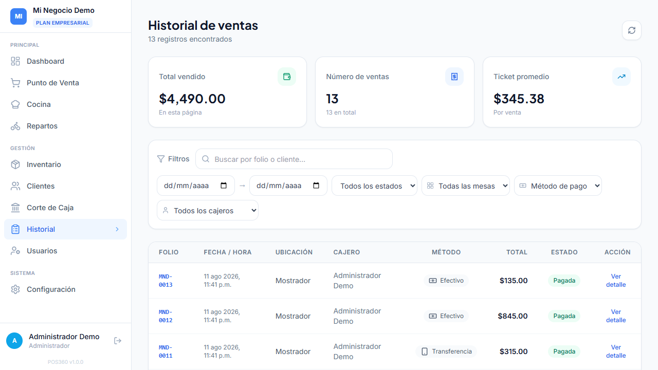Click the shopping cart icon for Punto de Venta
Image resolution: width=658 pixels, height=370 pixels.
click(15, 83)
